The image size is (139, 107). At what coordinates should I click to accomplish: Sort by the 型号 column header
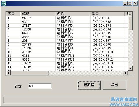click(107, 14)
